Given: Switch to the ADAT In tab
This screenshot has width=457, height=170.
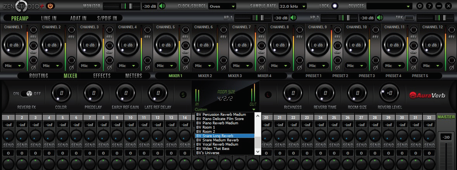Looking at the screenshot, I should (x=78, y=18).
